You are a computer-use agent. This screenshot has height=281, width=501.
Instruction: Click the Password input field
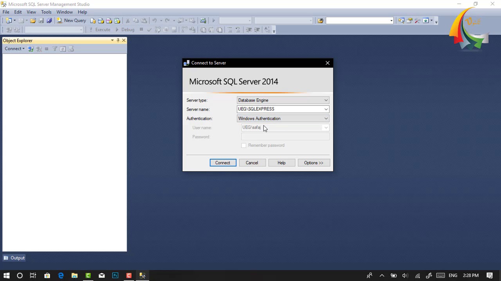pyautogui.click(x=285, y=137)
